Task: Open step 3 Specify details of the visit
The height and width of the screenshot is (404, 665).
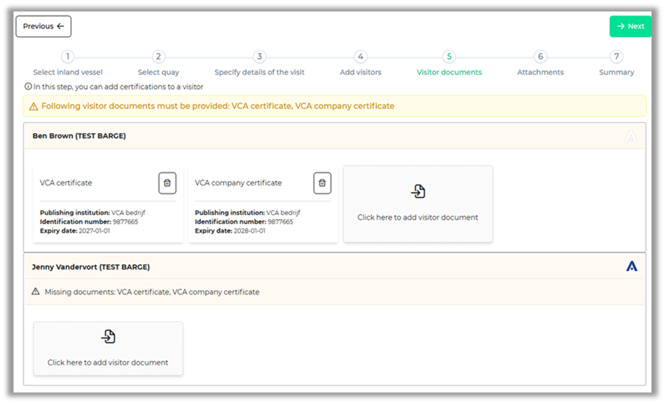Action: 259,57
